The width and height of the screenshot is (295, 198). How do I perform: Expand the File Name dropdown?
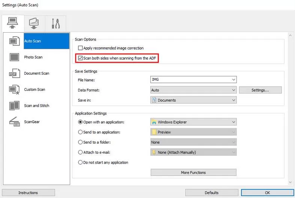[234, 80]
